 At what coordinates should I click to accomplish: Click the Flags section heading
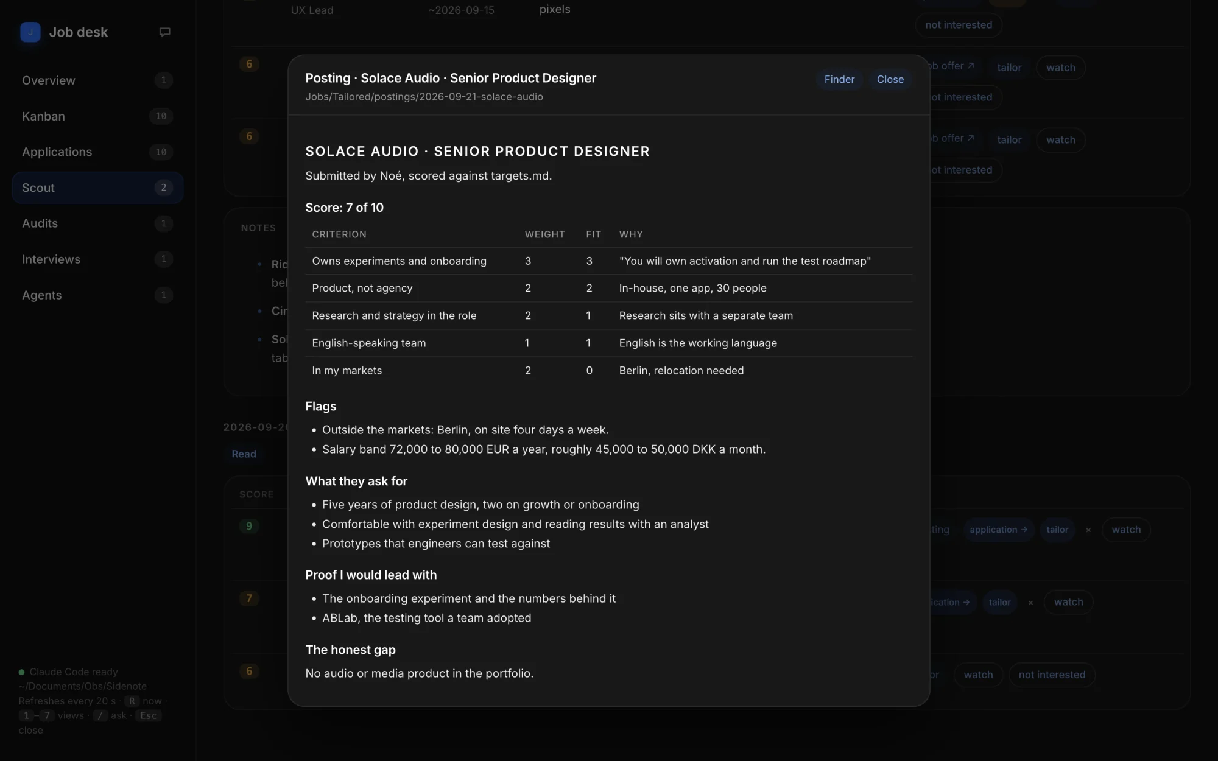tap(320, 407)
